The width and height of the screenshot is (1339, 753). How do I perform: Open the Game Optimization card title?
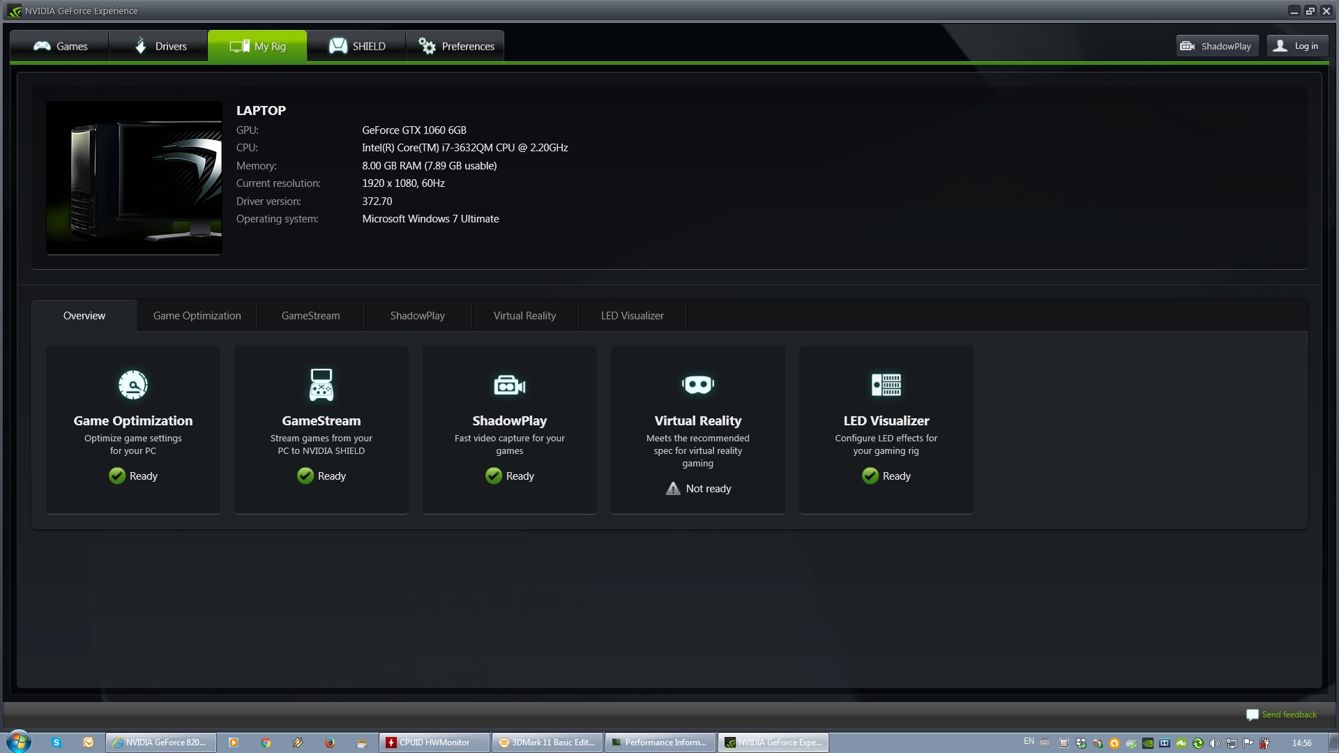coord(133,420)
